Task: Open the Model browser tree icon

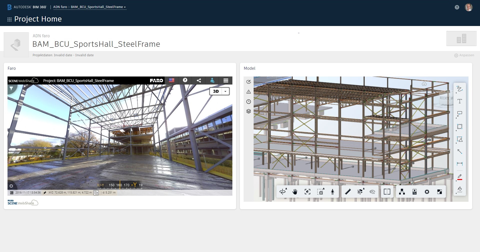Action: coord(402,192)
